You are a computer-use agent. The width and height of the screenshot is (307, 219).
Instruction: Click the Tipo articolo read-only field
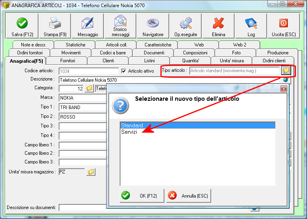click(x=235, y=71)
